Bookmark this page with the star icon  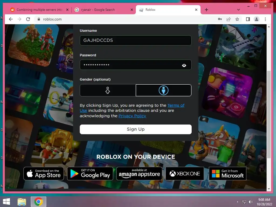(x=237, y=19)
